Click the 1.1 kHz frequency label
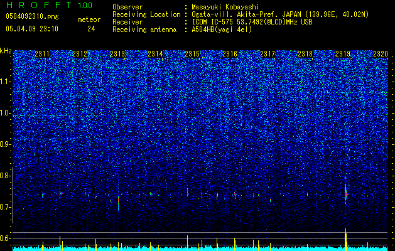 (6, 82)
